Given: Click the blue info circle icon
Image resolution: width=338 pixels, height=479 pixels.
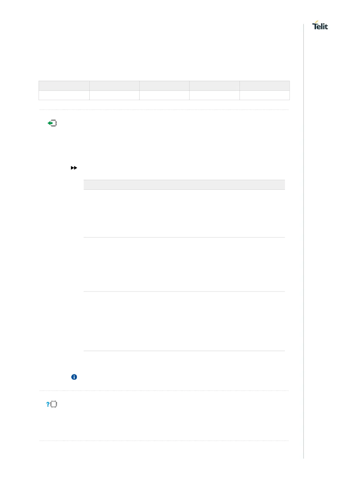Looking at the screenshot, I should coord(74,377).
